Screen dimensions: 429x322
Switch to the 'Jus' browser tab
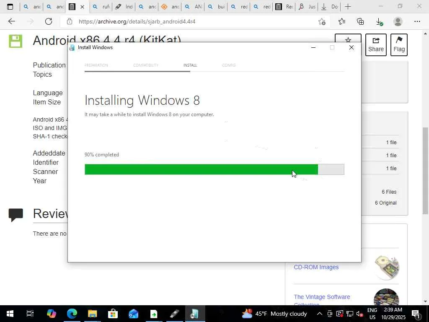307,7
